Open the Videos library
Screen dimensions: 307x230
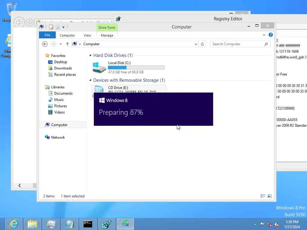(59, 112)
